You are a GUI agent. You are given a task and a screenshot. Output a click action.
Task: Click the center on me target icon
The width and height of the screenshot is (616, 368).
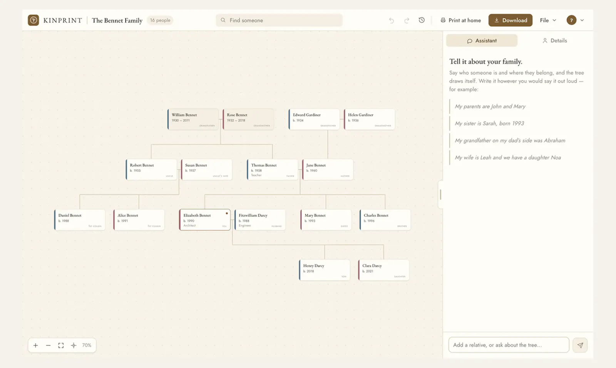(74, 345)
